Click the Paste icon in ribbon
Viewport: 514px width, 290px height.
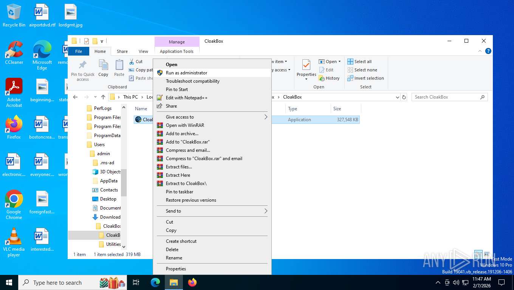click(x=119, y=65)
